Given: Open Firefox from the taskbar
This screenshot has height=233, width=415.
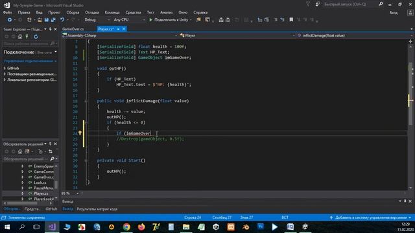Looking at the screenshot, I should (141, 227).
